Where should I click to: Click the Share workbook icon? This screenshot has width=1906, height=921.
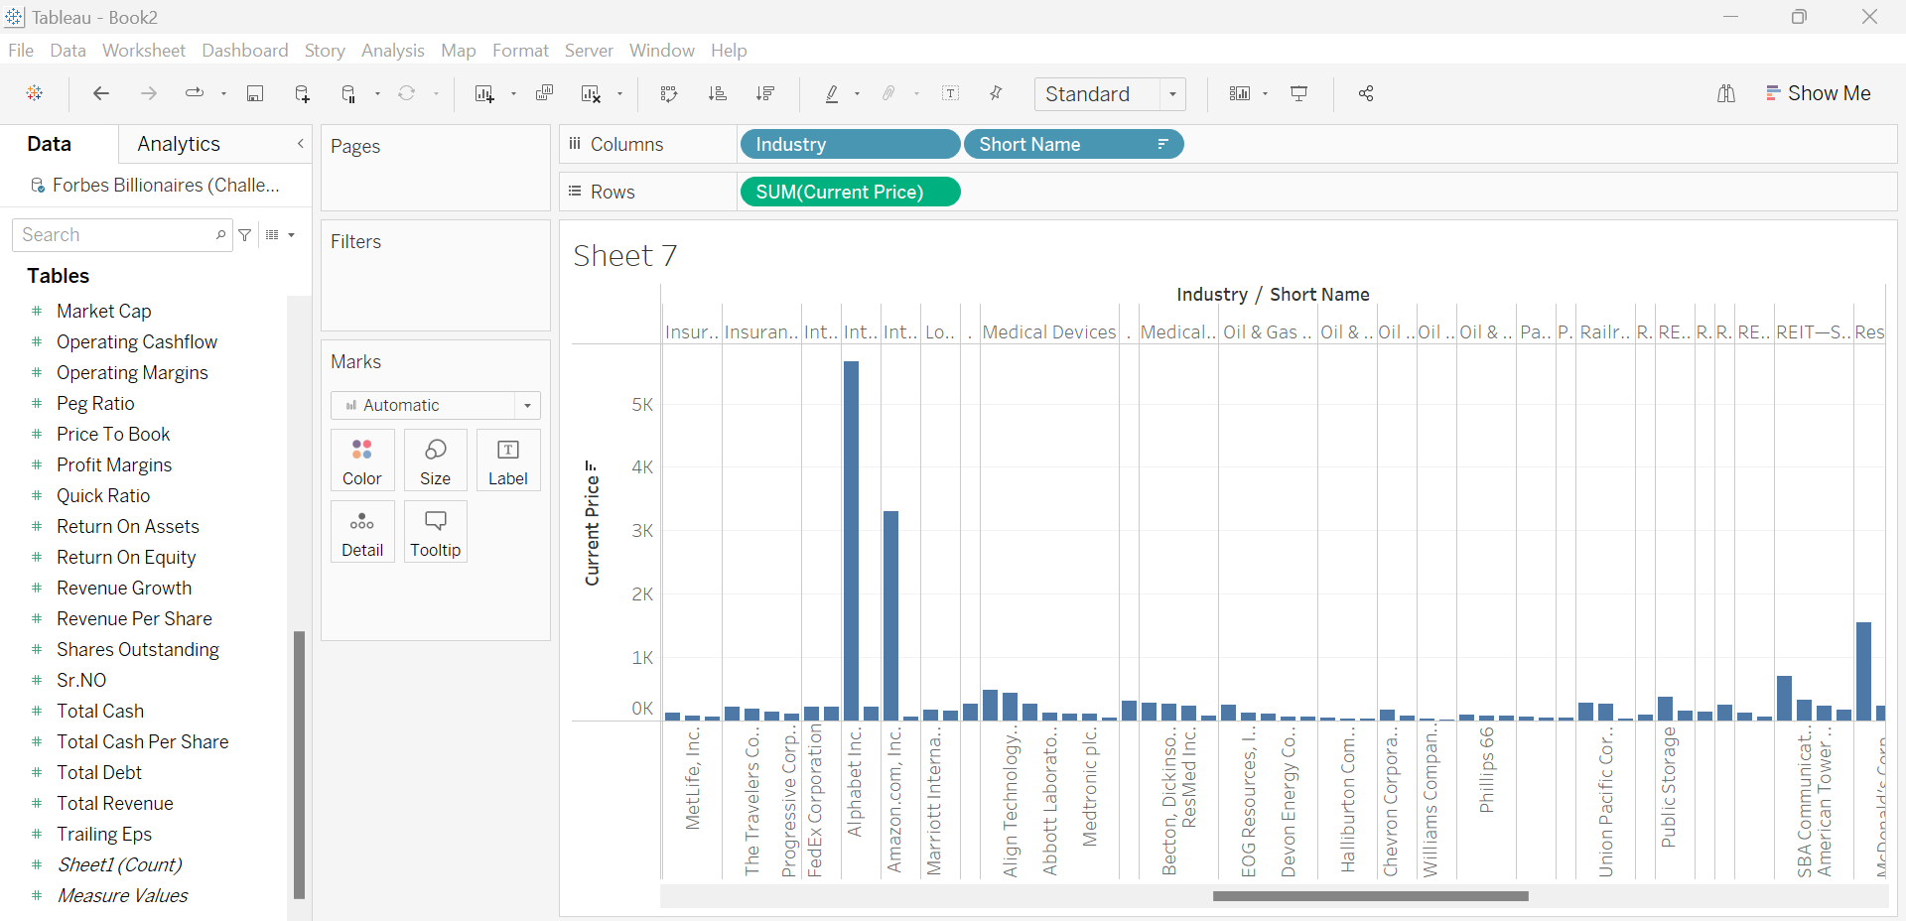(1366, 93)
